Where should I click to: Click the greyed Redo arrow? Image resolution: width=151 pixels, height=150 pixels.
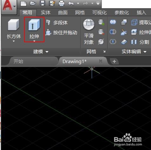(x=85, y=3)
